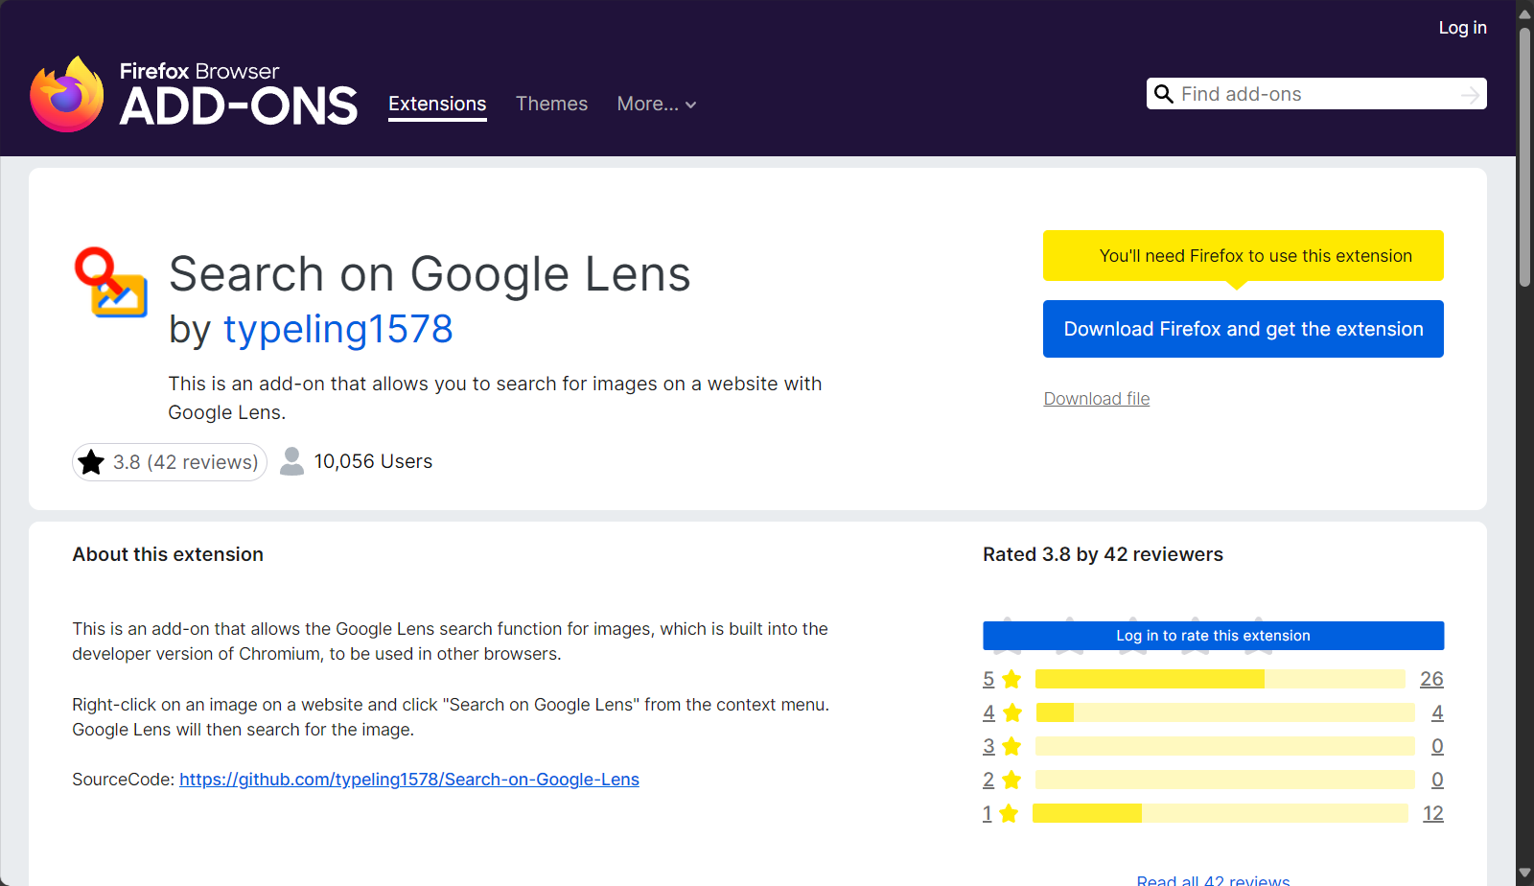Click the 4-star rating bar

[x=1225, y=712]
